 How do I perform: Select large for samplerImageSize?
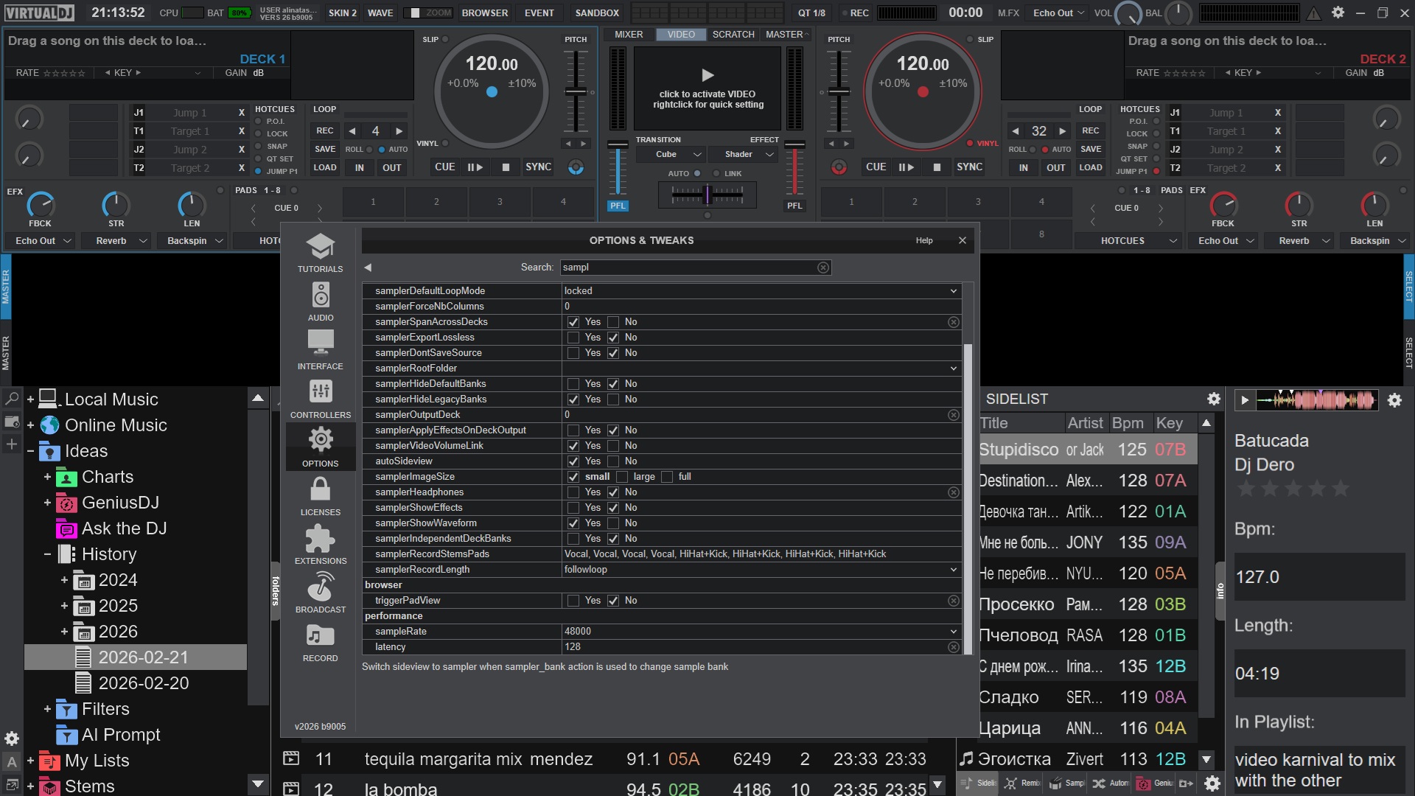623,477
